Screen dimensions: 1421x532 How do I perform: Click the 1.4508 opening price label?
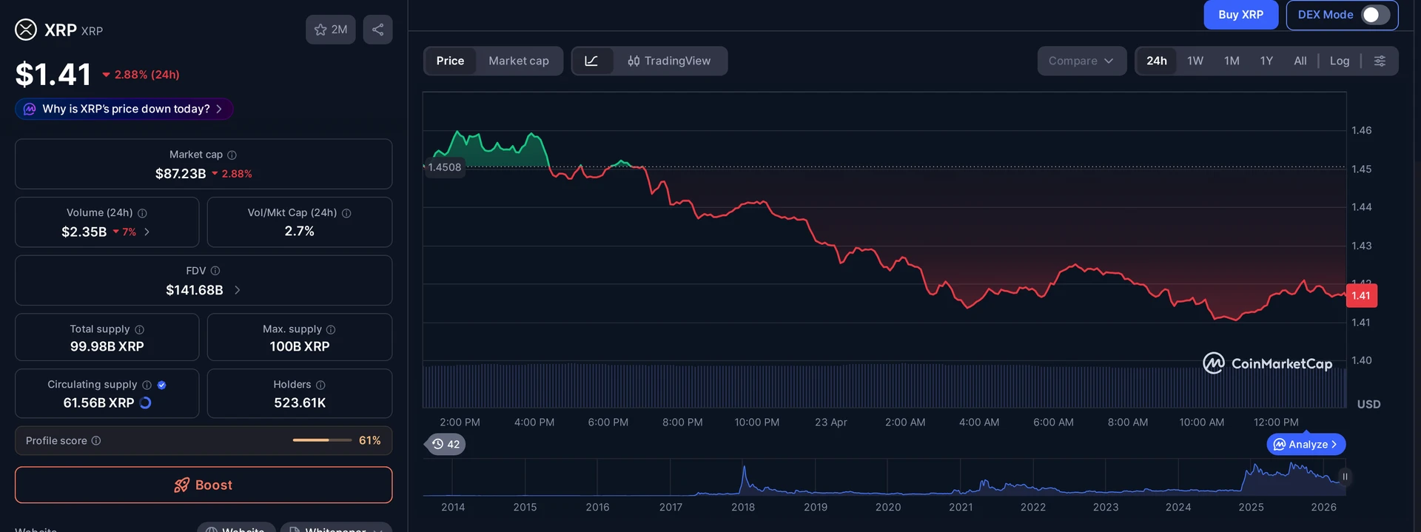click(x=444, y=167)
